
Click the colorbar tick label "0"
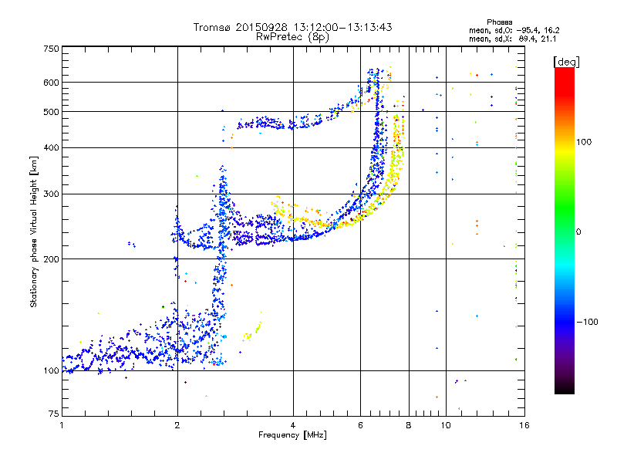pyautogui.click(x=578, y=231)
